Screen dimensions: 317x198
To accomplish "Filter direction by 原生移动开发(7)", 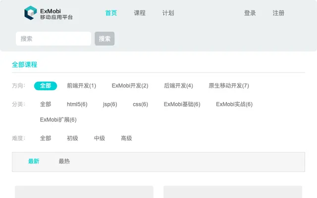I will click(229, 86).
